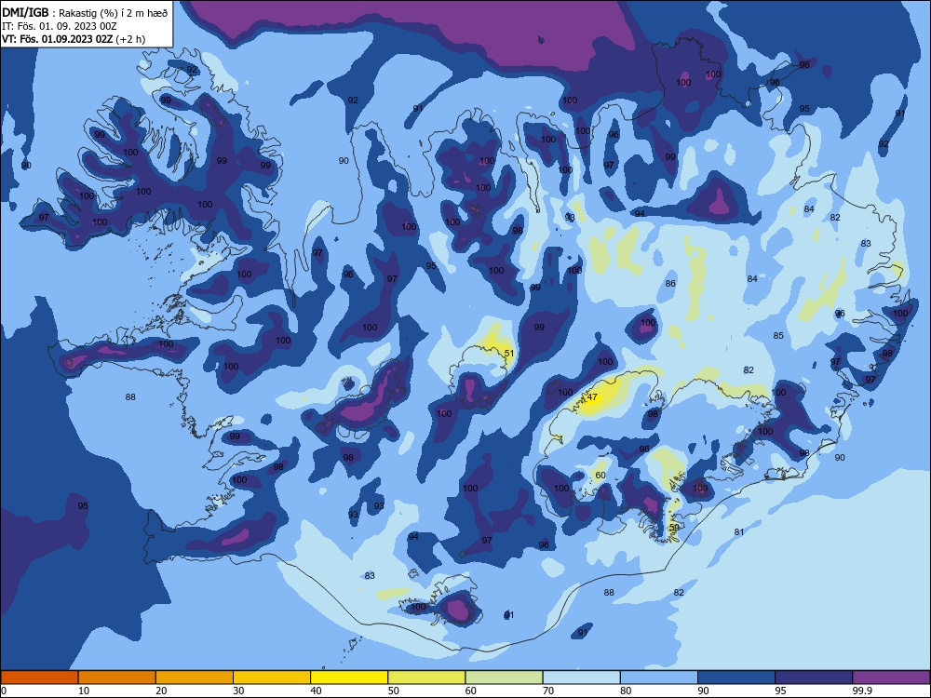Pick the 50–60 pale yellow legend swatch
931x698 pixels.
[426, 678]
